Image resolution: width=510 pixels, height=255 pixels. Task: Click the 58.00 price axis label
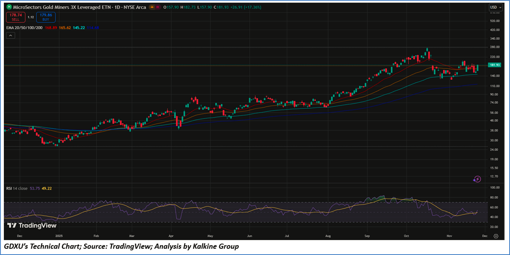click(494, 113)
